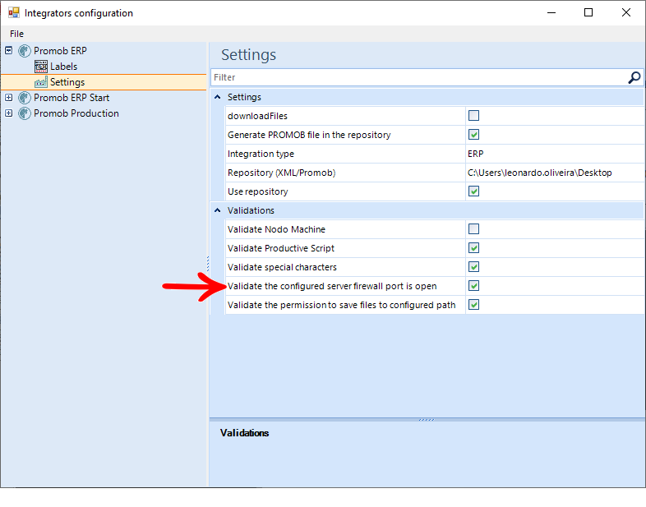Toggle permission to save files checkbox

click(473, 305)
